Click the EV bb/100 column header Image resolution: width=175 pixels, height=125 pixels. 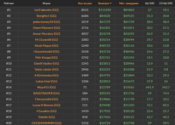[x=166, y=3]
